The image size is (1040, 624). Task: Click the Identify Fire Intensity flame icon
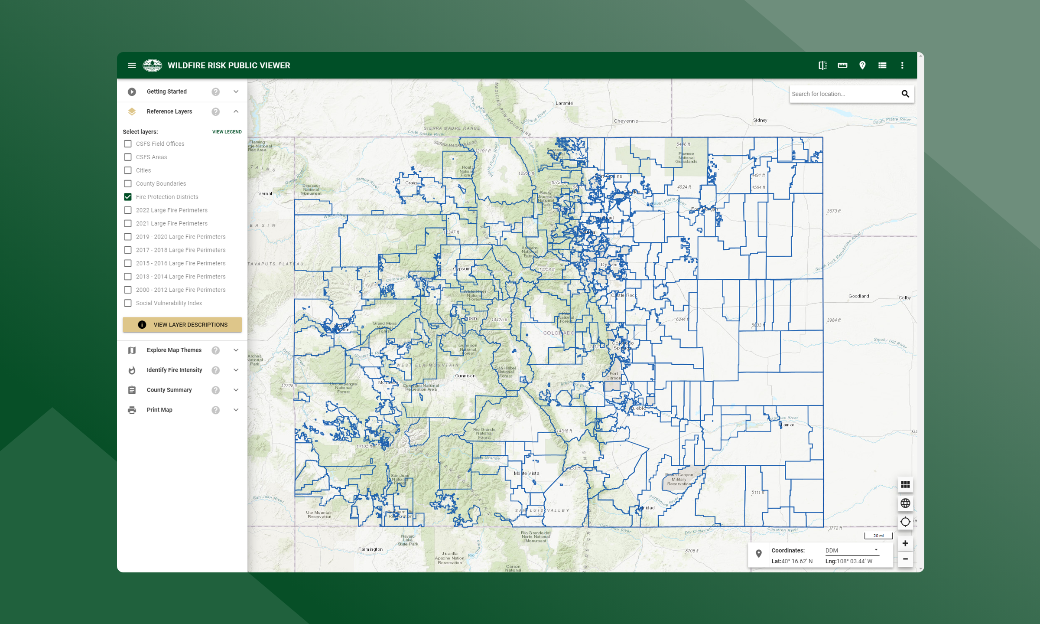point(132,370)
